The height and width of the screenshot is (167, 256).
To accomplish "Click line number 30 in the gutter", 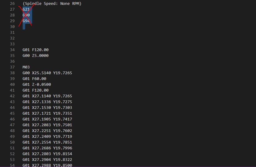I will click(x=12, y=27).
